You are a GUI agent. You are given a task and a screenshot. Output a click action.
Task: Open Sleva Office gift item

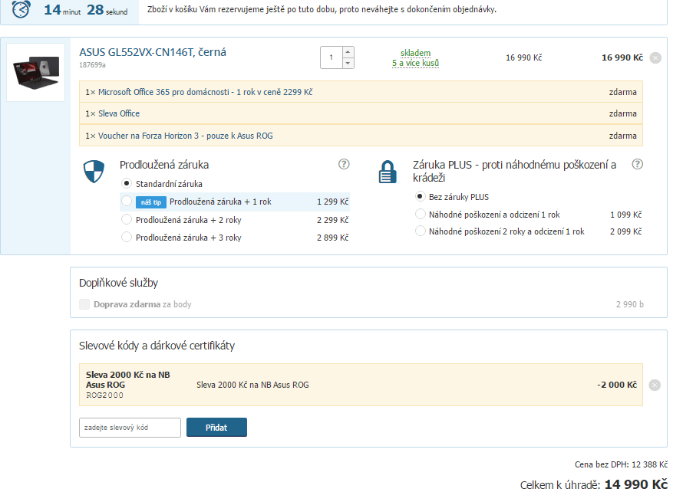pos(119,113)
